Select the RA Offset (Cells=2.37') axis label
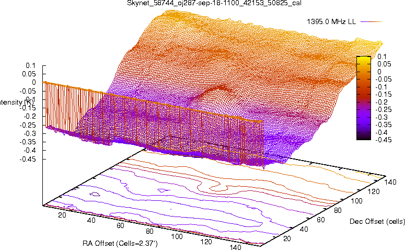Screen dimensions: 405x250 (x=120, y=243)
